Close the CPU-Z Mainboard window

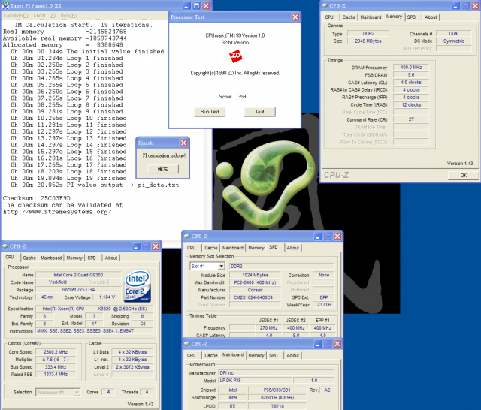click(x=337, y=344)
